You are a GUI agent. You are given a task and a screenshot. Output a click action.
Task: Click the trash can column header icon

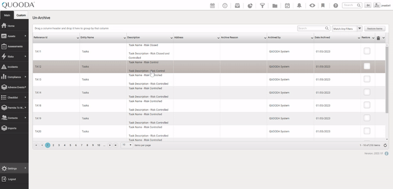(378, 38)
